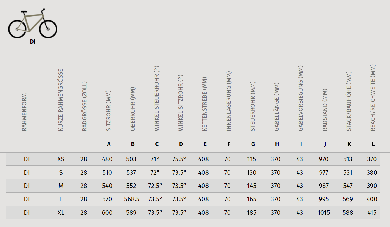Select the Gabelvorbiegung (MM) header
The width and height of the screenshot is (390, 227).
tap(301, 98)
